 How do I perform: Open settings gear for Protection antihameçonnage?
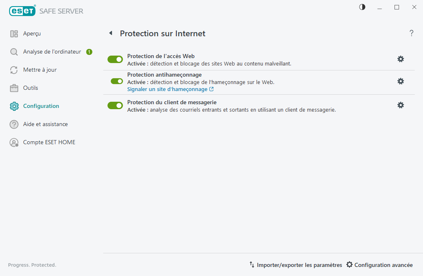pyautogui.click(x=400, y=81)
